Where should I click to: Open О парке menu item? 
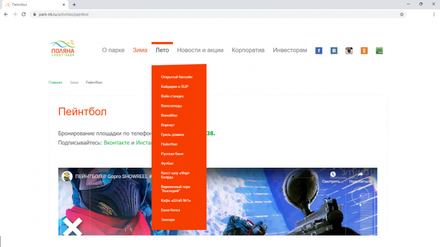coord(113,50)
